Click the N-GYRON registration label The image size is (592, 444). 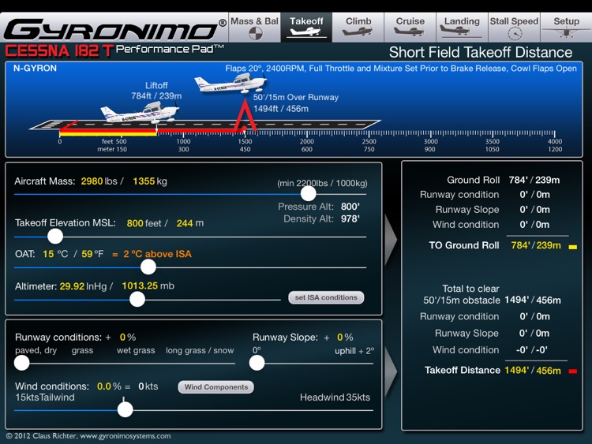35,69
